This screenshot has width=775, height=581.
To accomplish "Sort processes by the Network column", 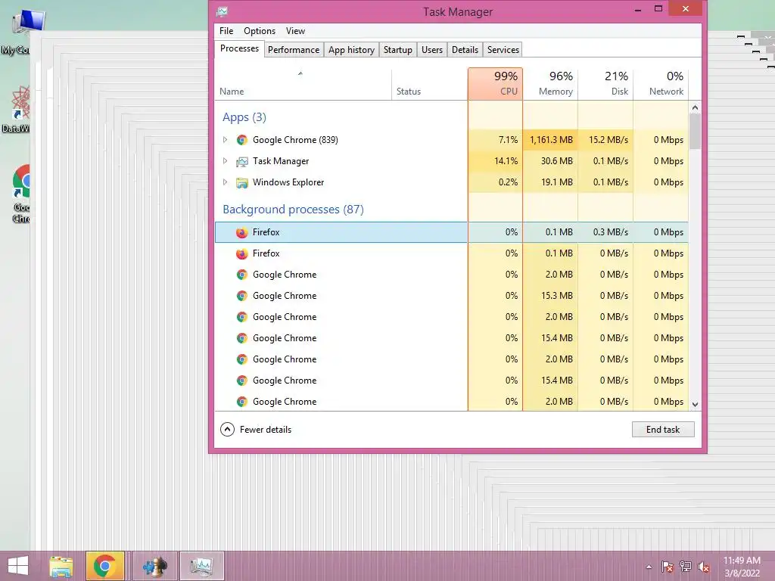I will click(661, 83).
